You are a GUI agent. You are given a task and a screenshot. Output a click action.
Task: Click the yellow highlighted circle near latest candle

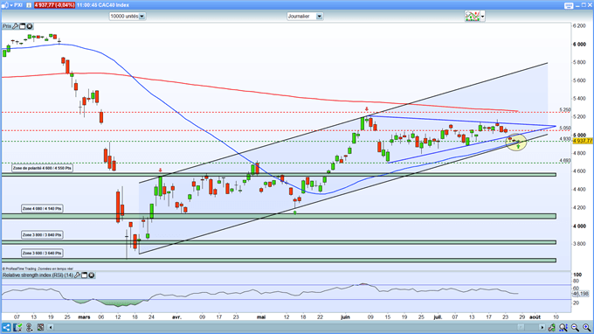click(x=516, y=143)
